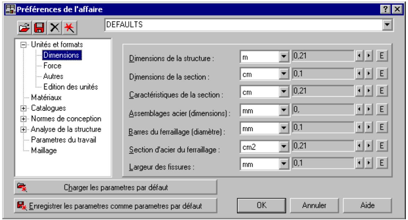
Task: Open unit dropdown for Largeur des fissures
Action: [x=284, y=164]
